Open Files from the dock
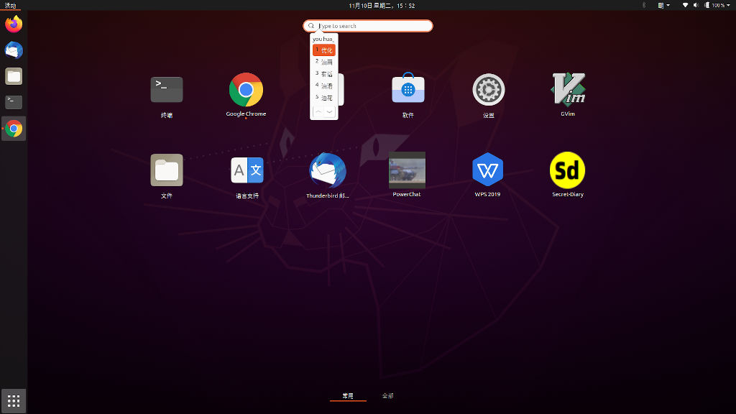 point(14,76)
